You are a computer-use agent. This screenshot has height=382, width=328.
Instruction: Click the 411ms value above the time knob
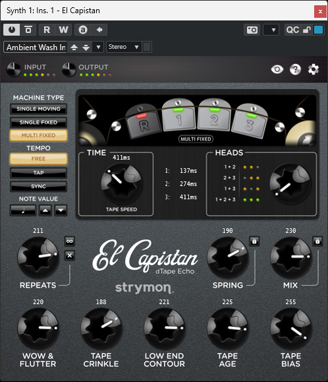pyautogui.click(x=121, y=158)
